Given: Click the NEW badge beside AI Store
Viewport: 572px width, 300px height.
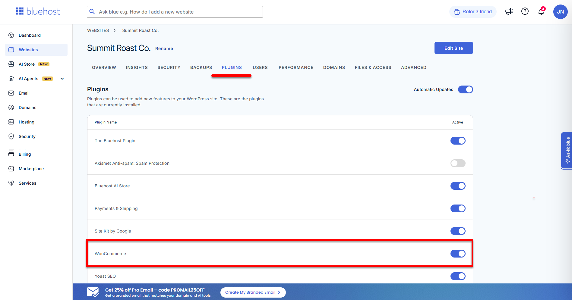Looking at the screenshot, I should [x=44, y=64].
